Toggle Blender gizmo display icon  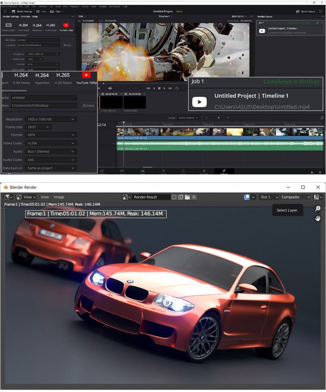coord(318,197)
